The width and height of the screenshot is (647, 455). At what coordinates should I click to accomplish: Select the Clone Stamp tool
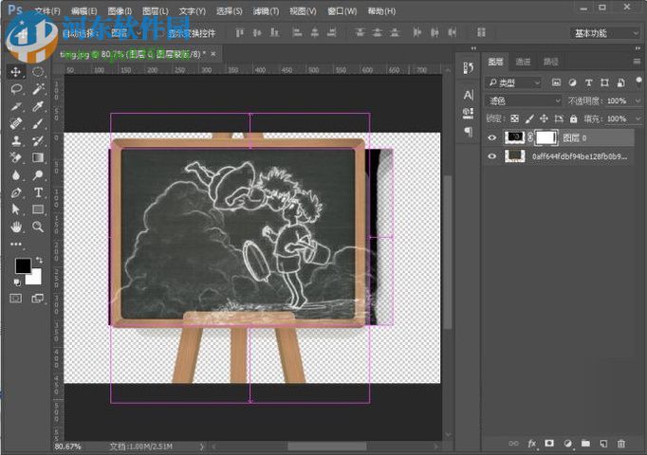coord(16,140)
